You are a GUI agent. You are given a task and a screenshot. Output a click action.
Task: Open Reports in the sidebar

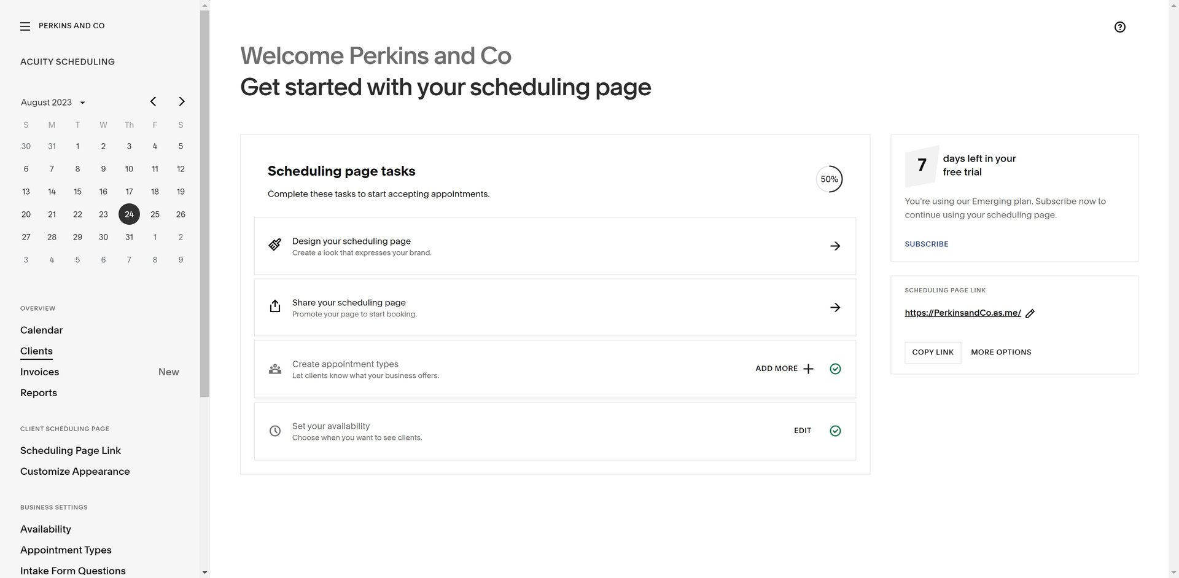(x=39, y=392)
